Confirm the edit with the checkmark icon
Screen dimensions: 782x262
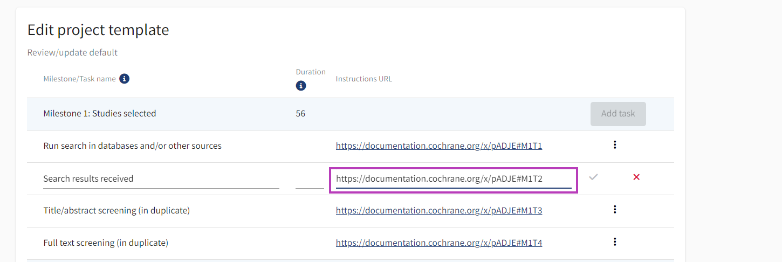593,177
